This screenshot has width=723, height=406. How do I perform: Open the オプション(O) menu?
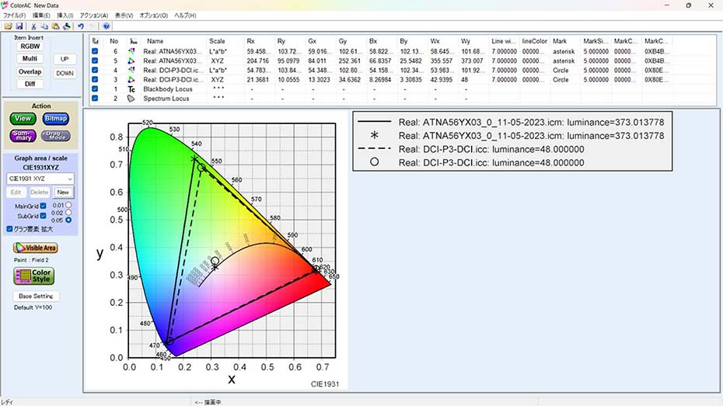(x=153, y=16)
